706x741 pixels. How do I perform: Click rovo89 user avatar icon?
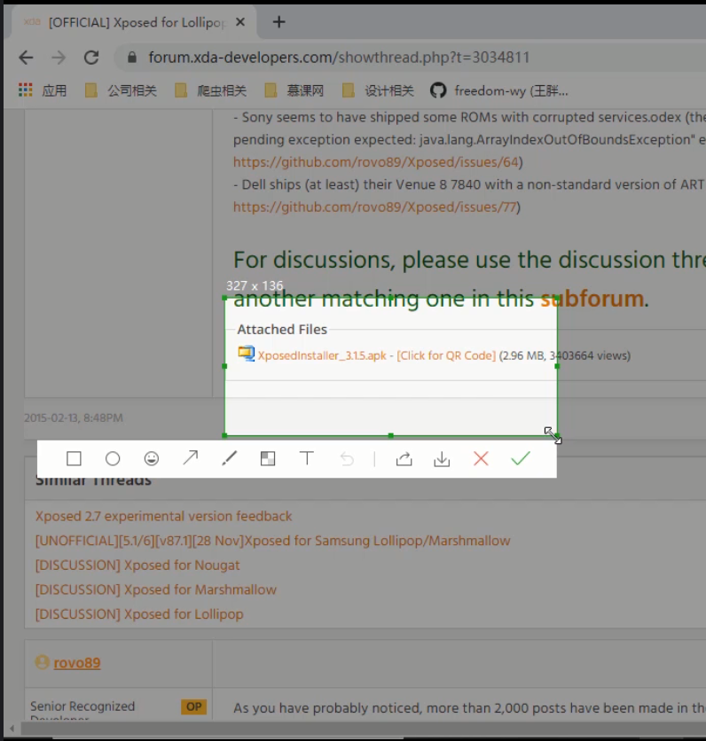click(x=42, y=662)
